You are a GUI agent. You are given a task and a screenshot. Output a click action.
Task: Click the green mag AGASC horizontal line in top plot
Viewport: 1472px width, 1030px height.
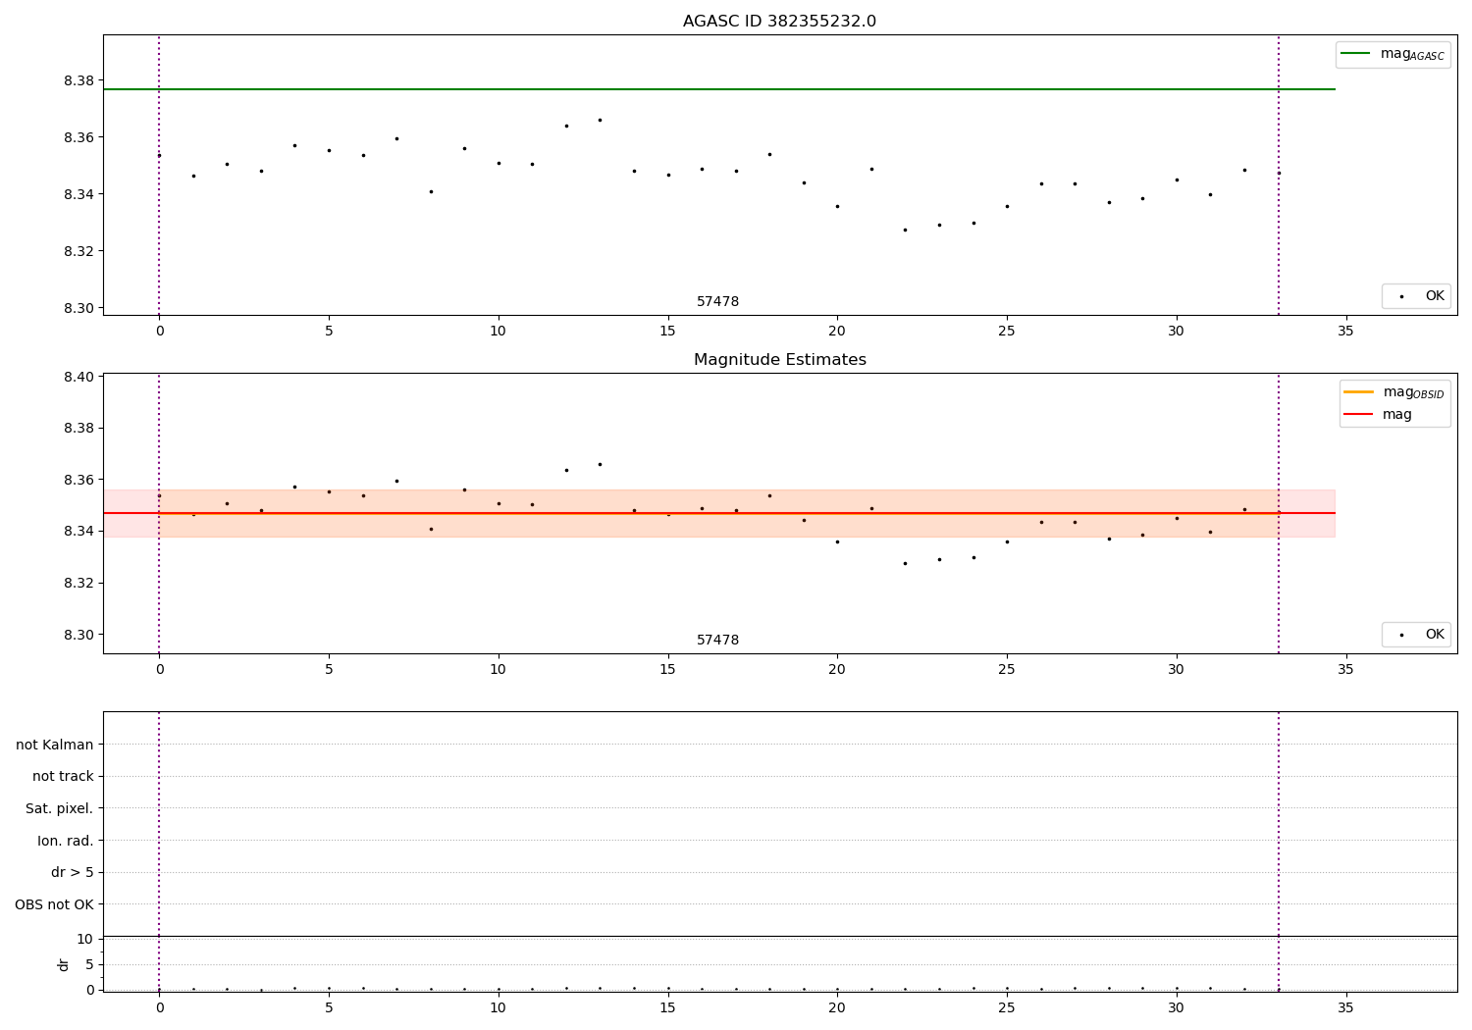(x=718, y=89)
